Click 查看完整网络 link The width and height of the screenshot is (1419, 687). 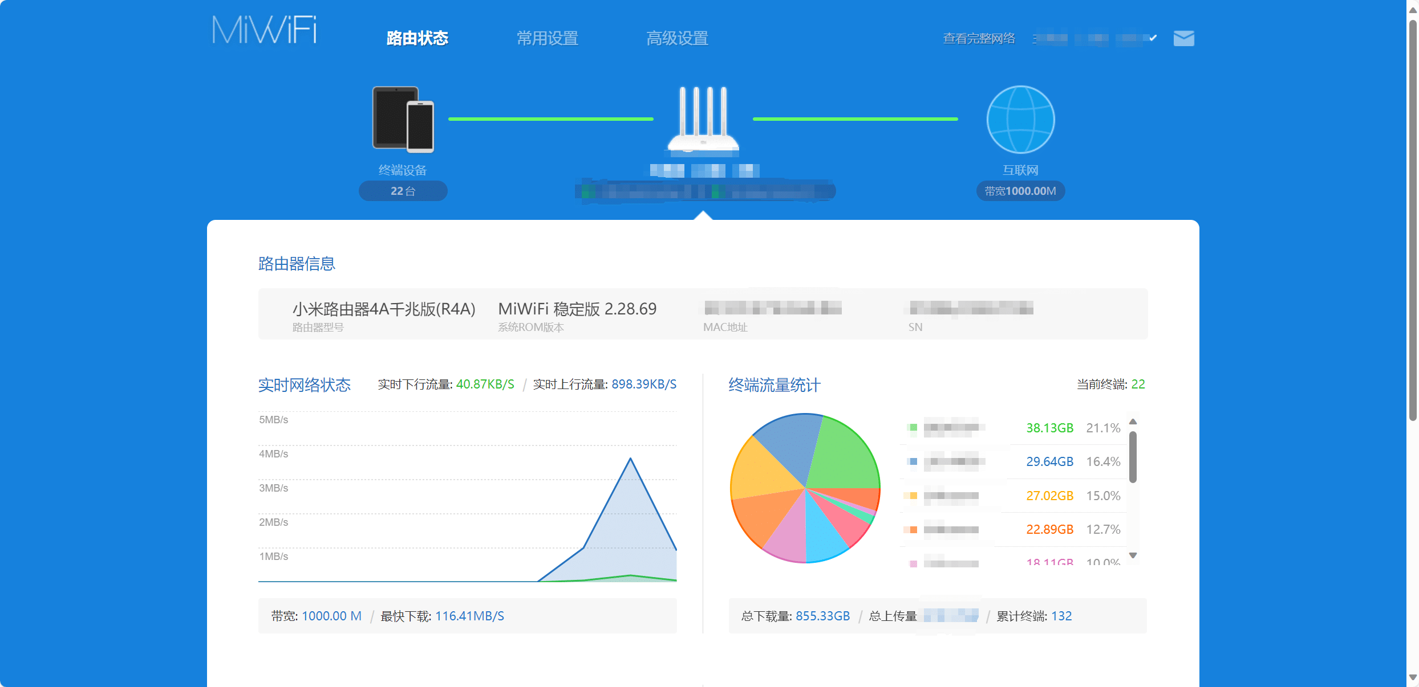point(979,38)
